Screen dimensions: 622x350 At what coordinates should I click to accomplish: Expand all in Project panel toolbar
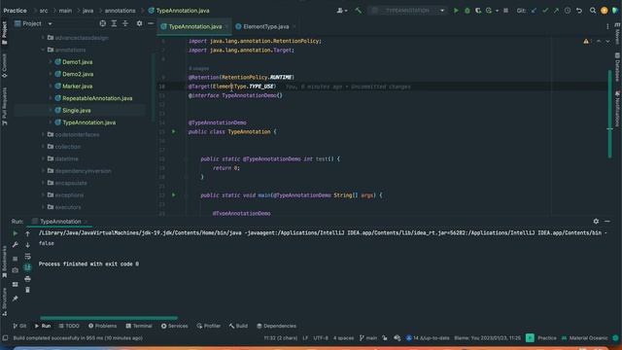point(114,23)
